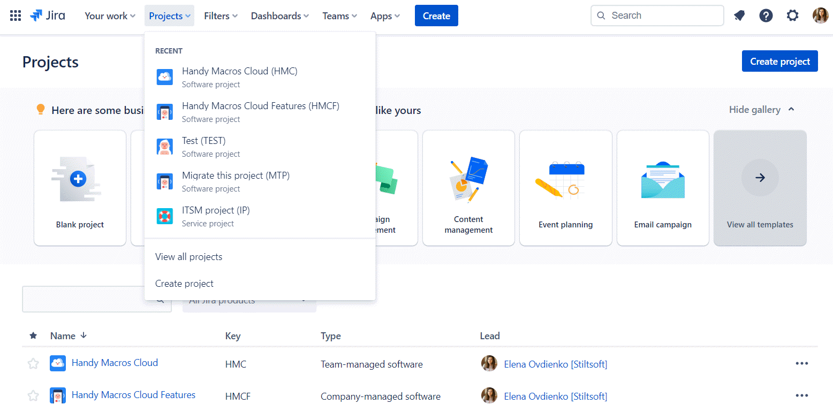Click the lightbulb icon beside gallery heading
Viewport: 833px width, 412px height.
(x=40, y=110)
